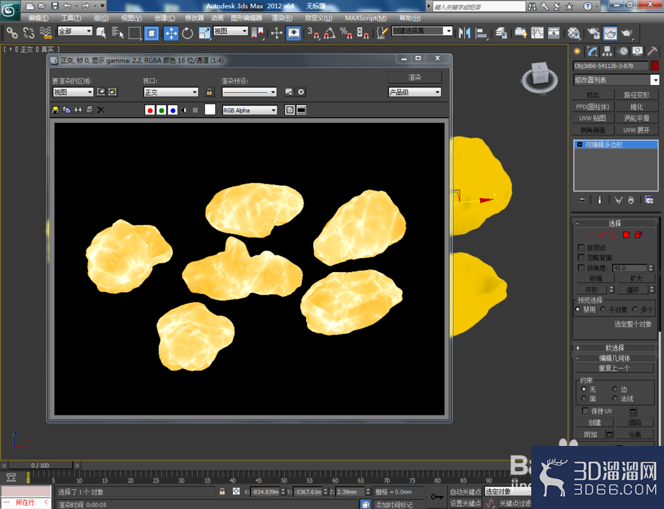The image size is (664, 509).
Task: Open the Create panel tab icon
Action: (x=577, y=52)
